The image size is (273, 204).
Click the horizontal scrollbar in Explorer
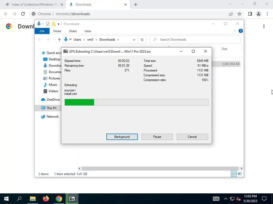point(160,168)
